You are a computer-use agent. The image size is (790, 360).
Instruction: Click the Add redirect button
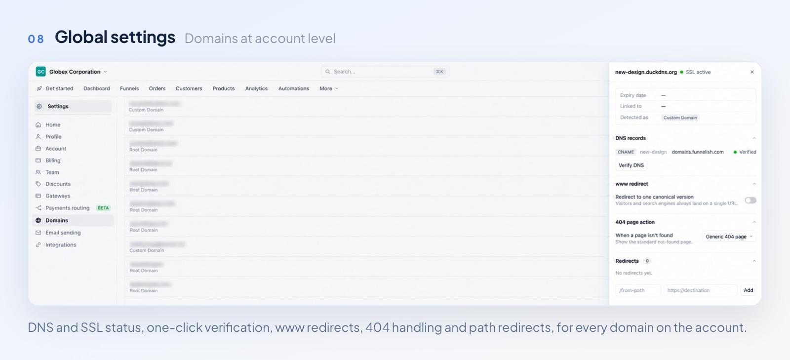pos(749,290)
